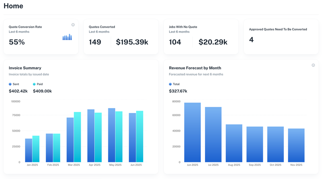Open the Quotes Converted card title

point(102,27)
